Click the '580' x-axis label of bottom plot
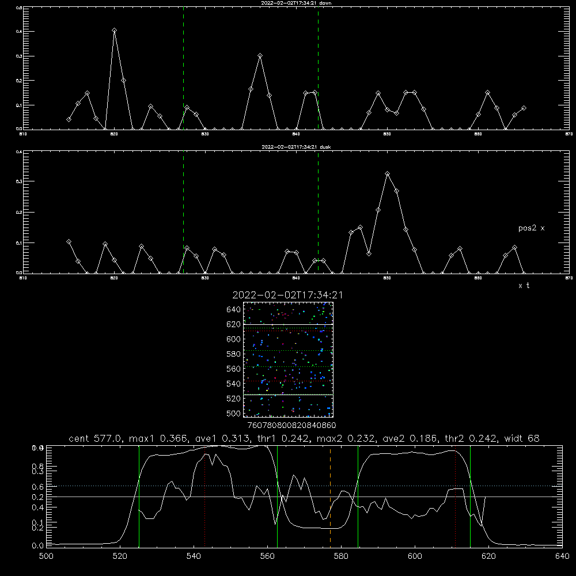Viewport: 576px width, 576px height. tap(341, 556)
